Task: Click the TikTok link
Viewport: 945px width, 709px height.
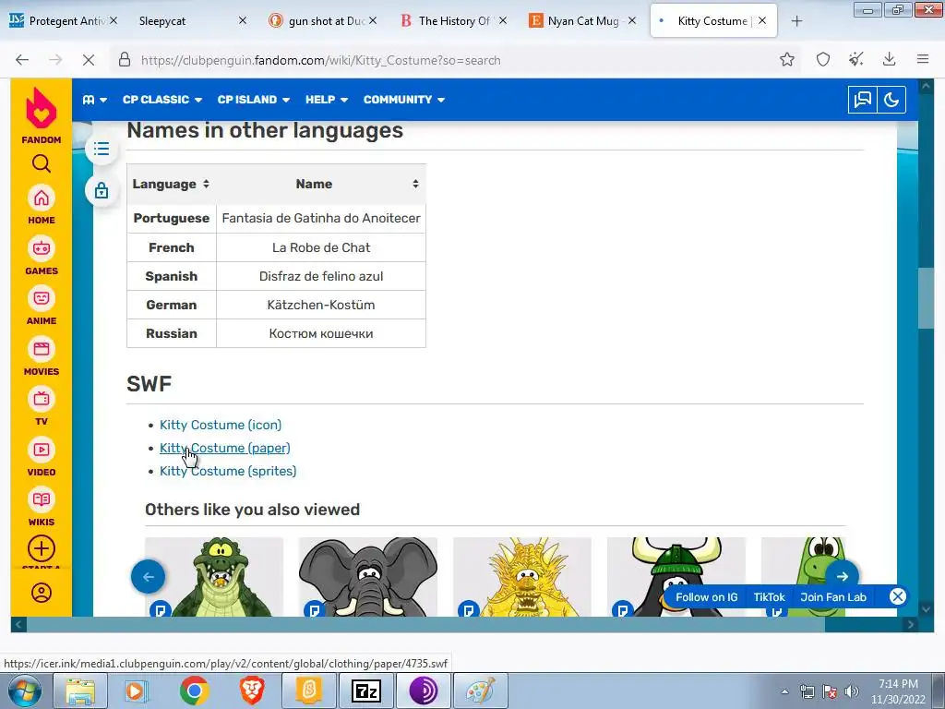Action: tap(769, 597)
